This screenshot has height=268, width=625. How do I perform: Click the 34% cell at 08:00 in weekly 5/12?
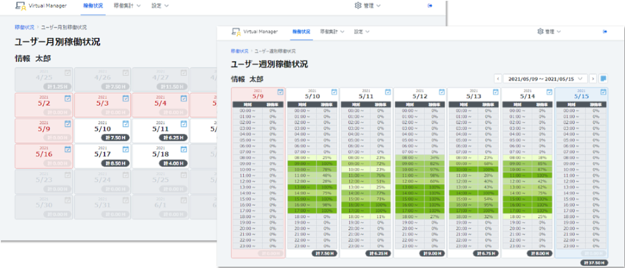coord(435,157)
